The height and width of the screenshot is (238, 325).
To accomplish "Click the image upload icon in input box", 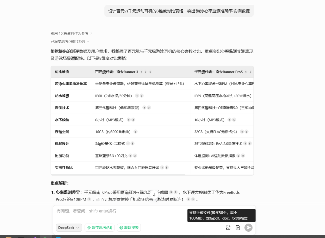I will pos(228,228).
